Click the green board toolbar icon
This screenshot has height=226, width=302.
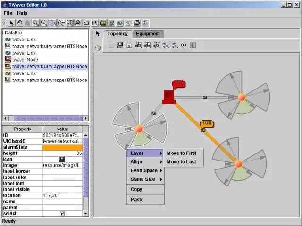103,23
